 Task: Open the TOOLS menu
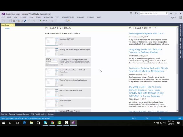point(39,17)
